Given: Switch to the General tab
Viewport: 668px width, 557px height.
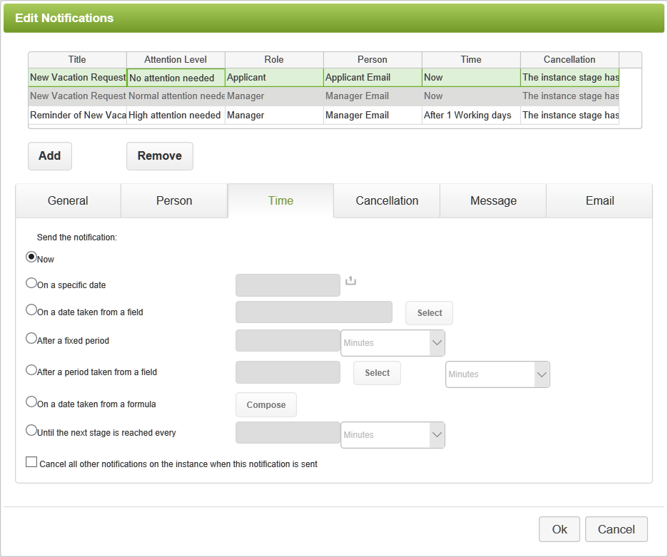Looking at the screenshot, I should [68, 201].
